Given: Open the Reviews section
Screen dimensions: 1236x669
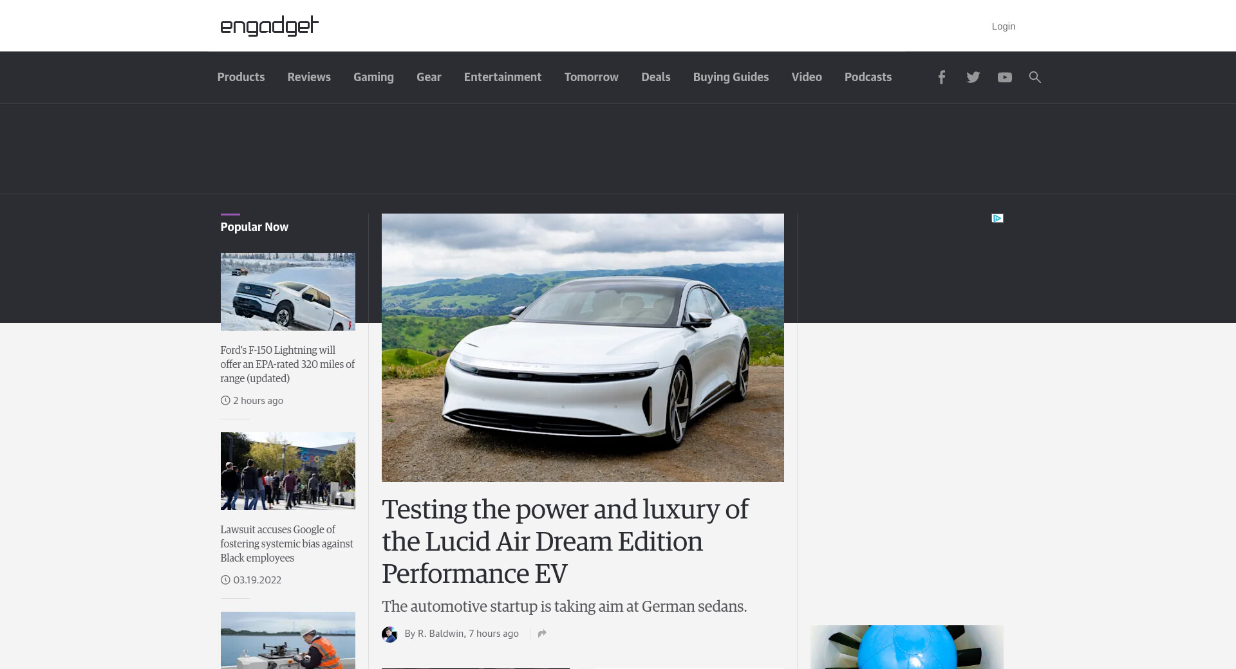Looking at the screenshot, I should point(309,77).
